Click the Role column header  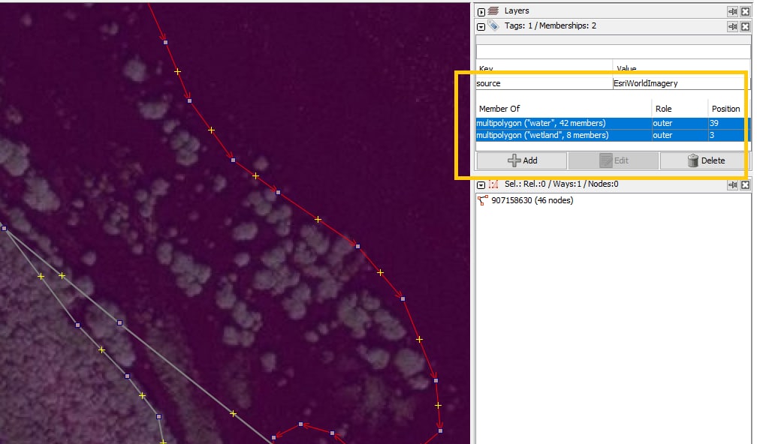click(680, 109)
